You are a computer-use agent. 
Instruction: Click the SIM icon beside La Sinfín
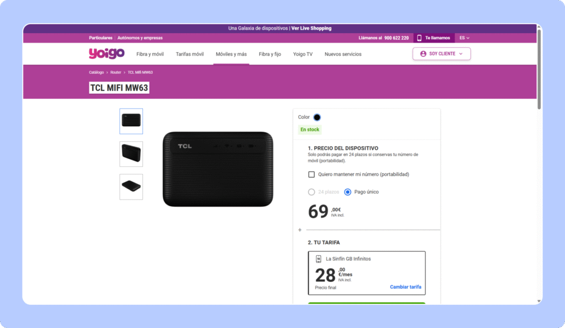tap(318, 259)
